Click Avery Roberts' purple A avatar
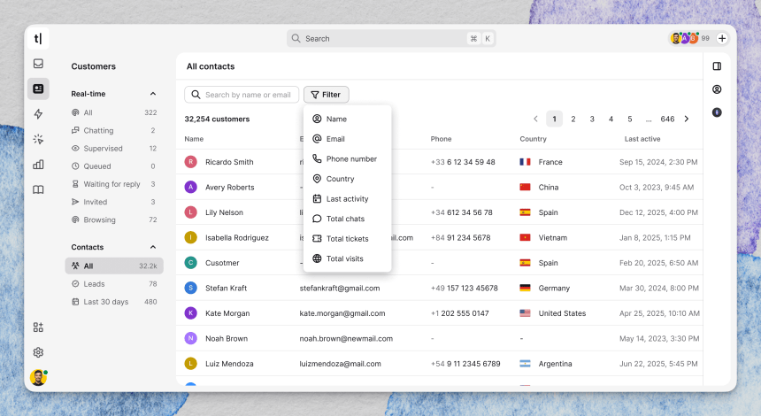 (191, 187)
